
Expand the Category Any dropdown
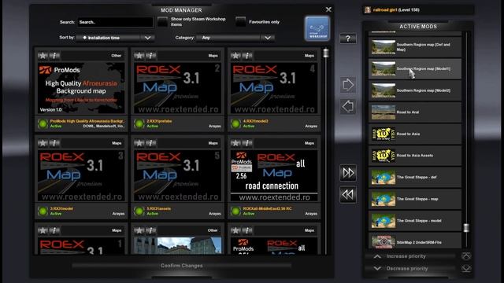coord(235,38)
